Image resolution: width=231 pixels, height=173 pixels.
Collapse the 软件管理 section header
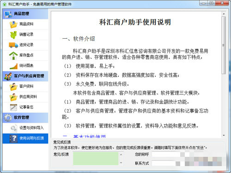pos(25,118)
